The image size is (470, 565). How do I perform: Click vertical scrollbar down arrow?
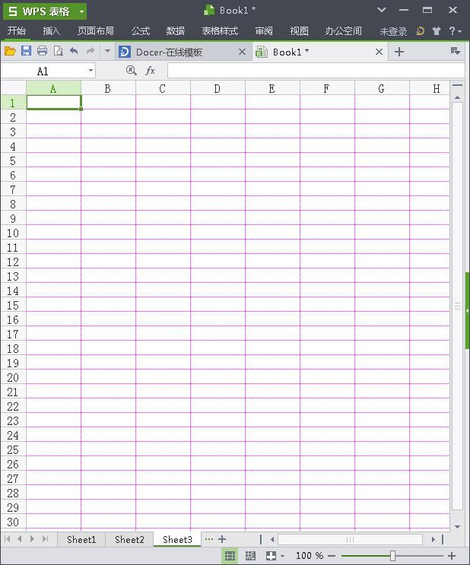tap(457, 526)
